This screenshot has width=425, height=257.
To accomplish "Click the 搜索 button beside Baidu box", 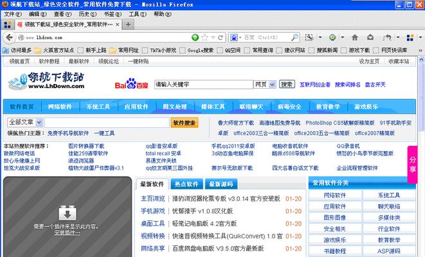I will click(287, 85).
